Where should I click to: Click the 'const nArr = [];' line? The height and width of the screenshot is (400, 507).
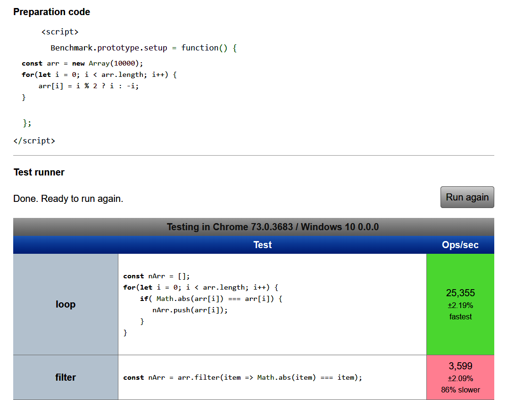[x=156, y=276]
